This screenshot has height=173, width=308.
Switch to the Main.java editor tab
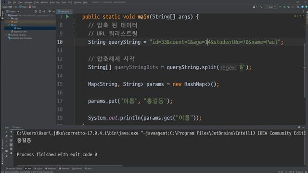coord(64,12)
